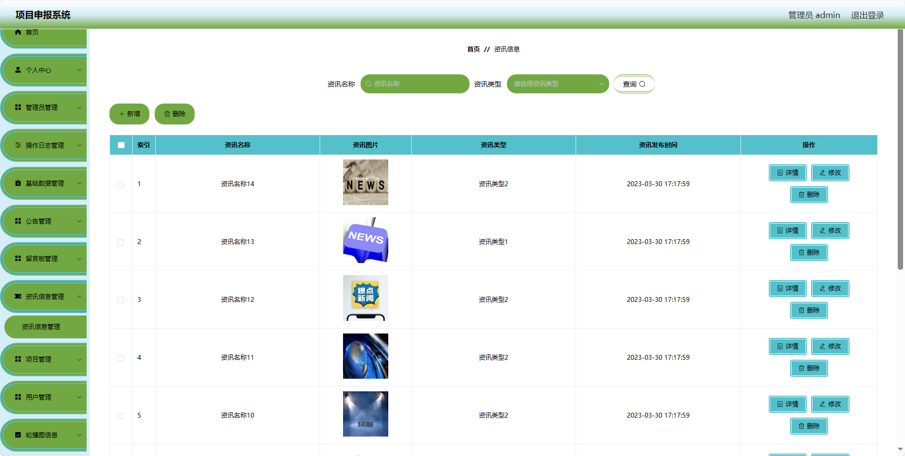Click the grid icon beside 管理员管理

tap(18, 107)
